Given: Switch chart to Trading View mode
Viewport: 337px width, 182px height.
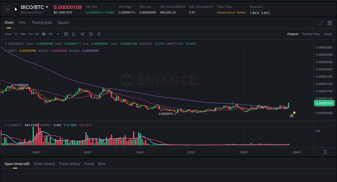Looking at the screenshot, I should (311, 34).
